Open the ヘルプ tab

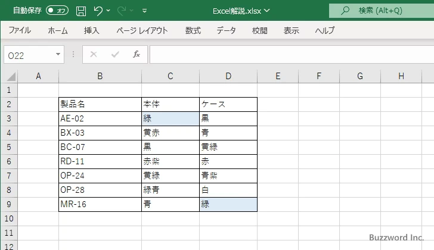325,30
